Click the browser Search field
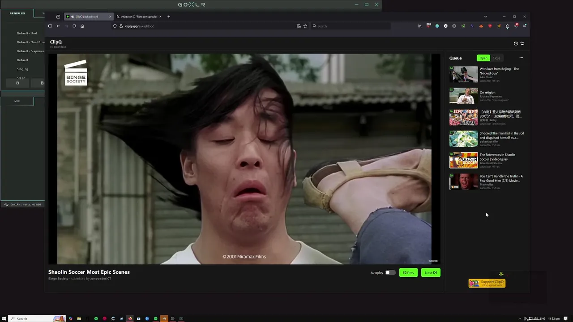573x322 pixels. coord(351,26)
